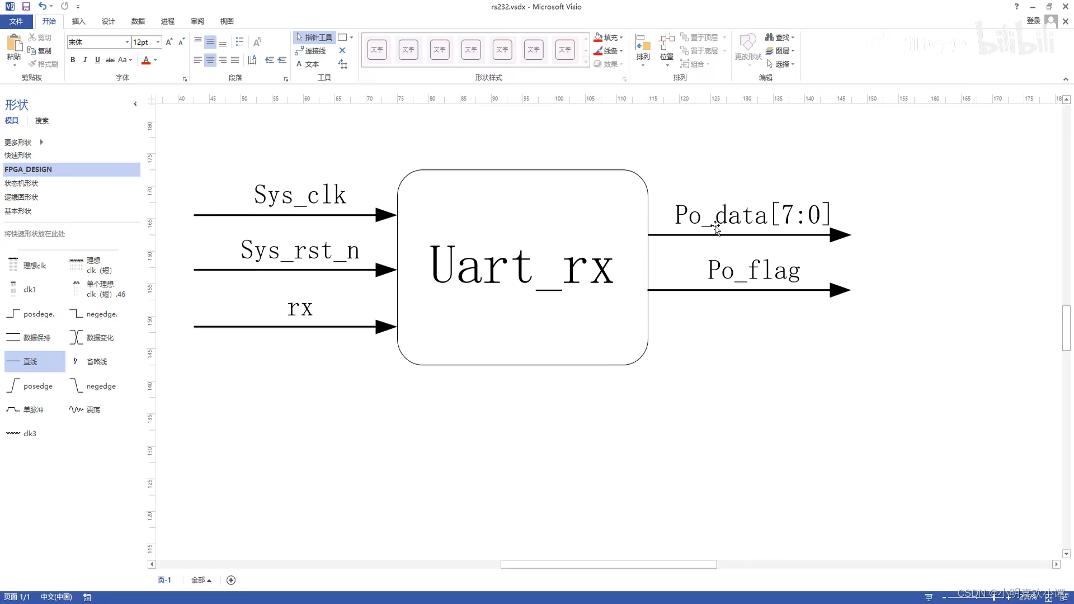Click the increase font size icon
1074x604 pixels.
pyautogui.click(x=169, y=42)
